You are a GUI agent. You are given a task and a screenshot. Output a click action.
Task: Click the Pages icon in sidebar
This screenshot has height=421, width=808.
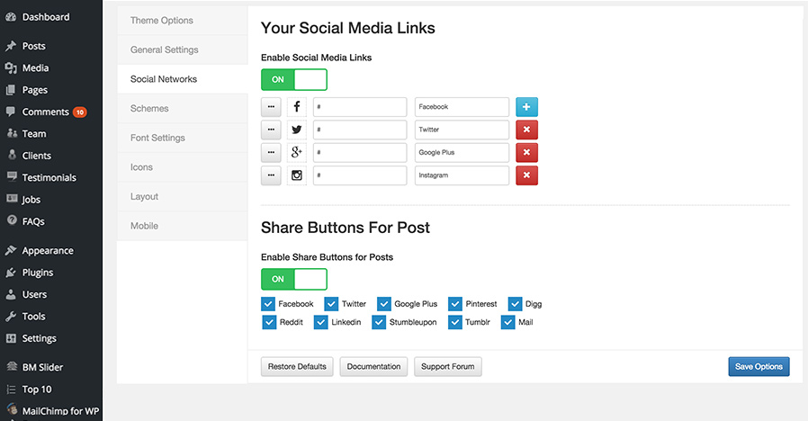point(11,90)
